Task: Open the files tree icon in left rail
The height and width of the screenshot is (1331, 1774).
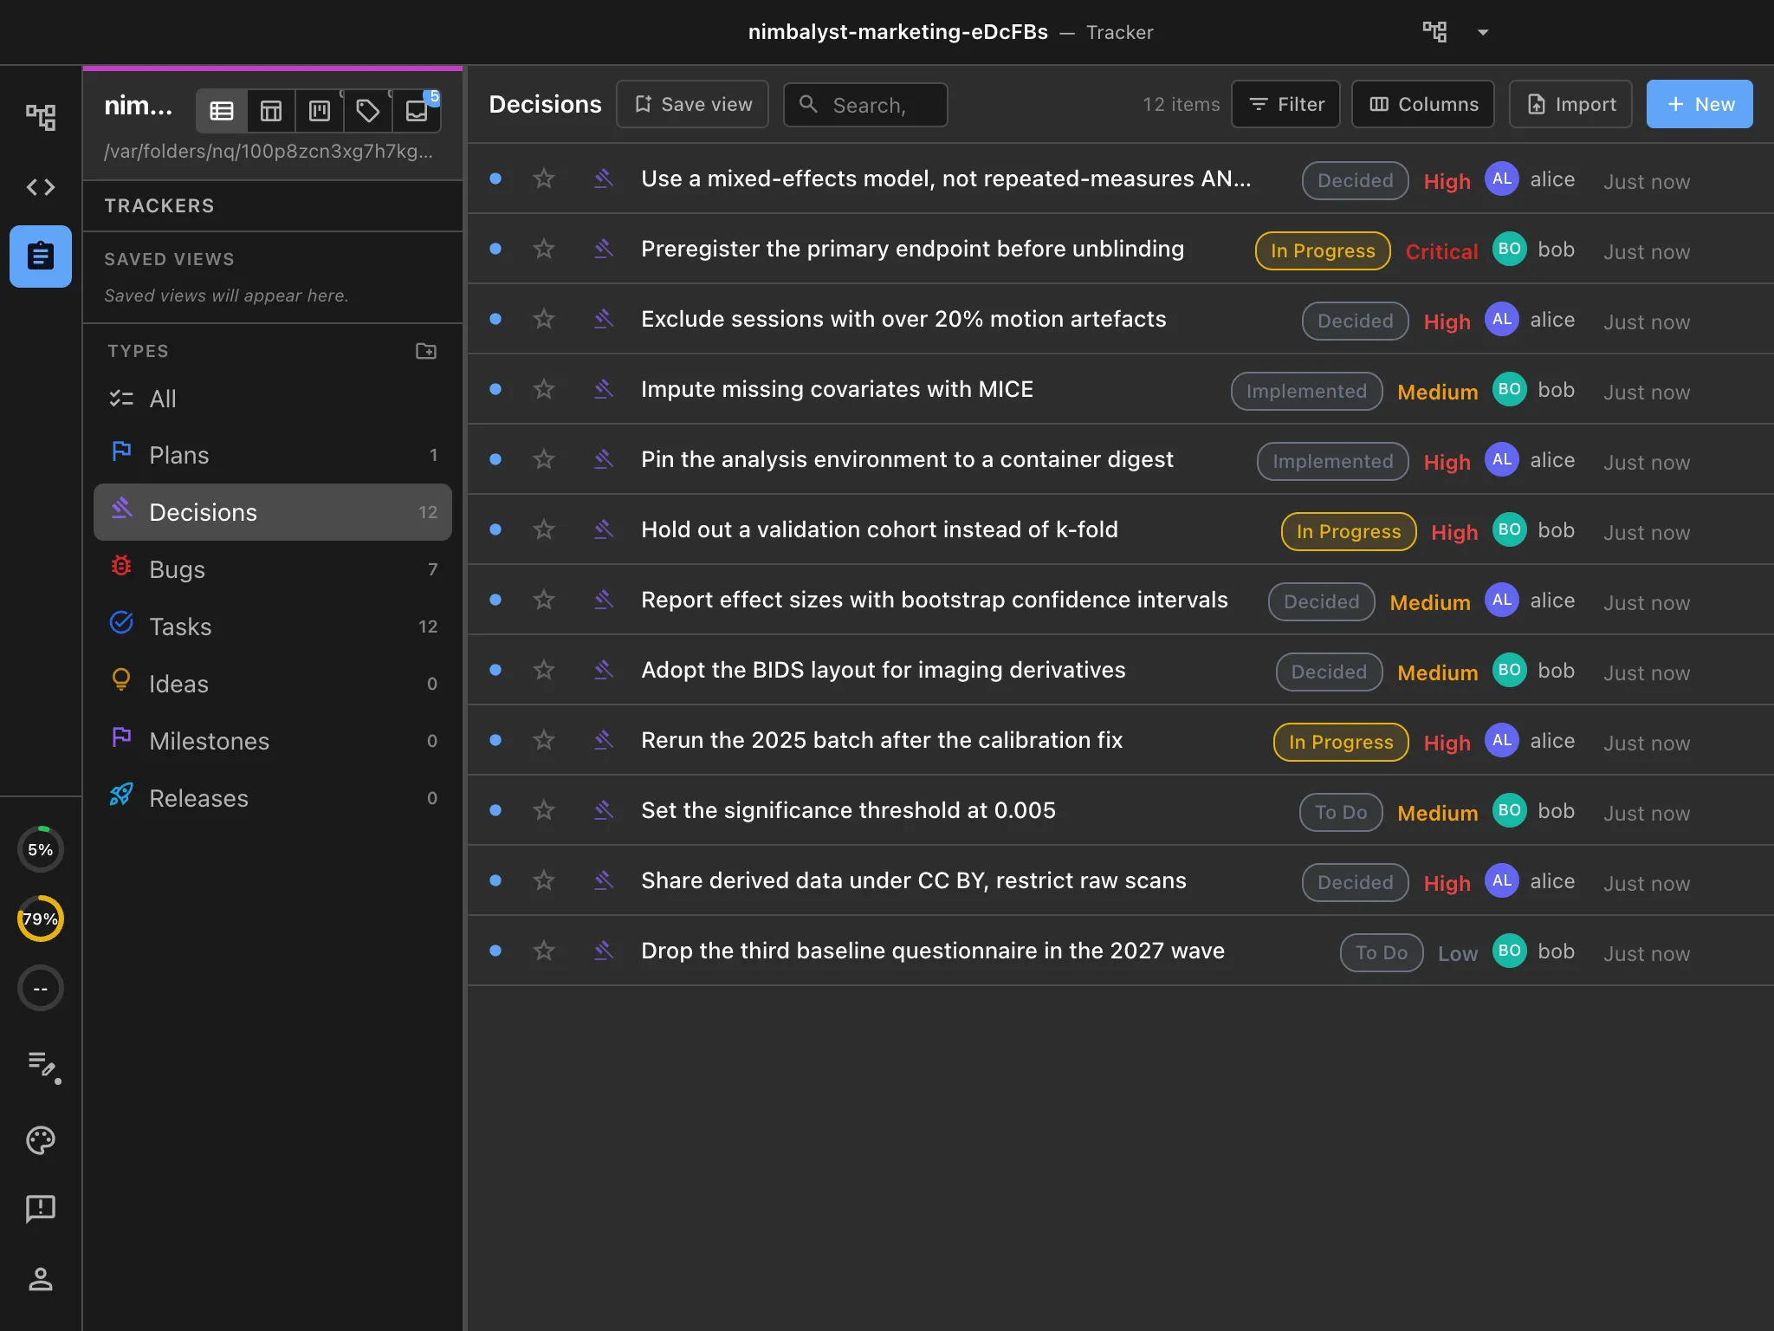Action: [41, 117]
